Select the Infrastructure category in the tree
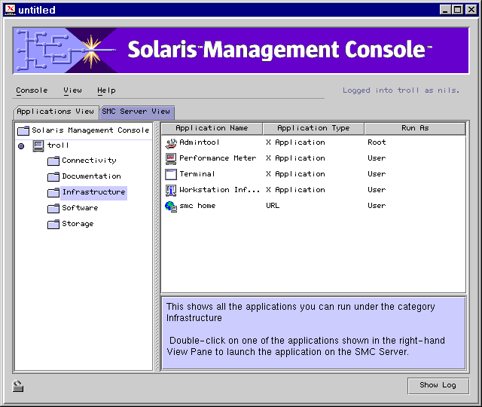 pyautogui.click(x=93, y=192)
